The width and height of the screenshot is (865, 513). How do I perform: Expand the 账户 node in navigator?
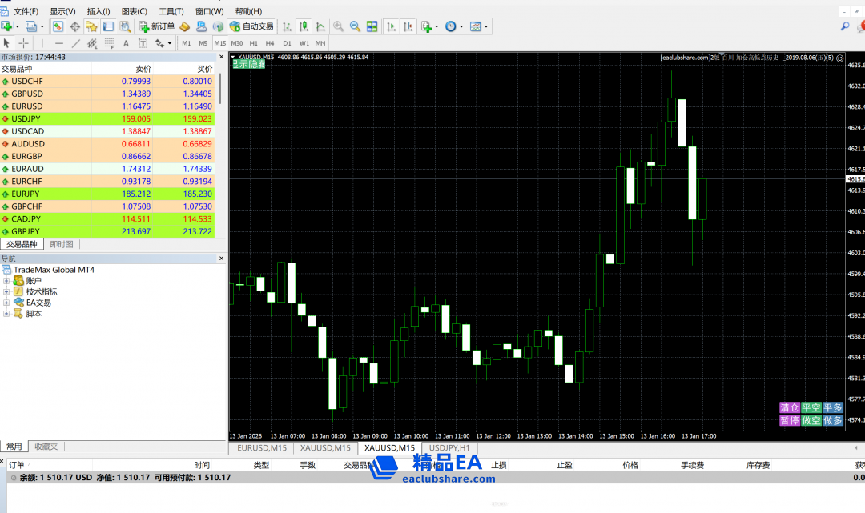tap(6, 281)
